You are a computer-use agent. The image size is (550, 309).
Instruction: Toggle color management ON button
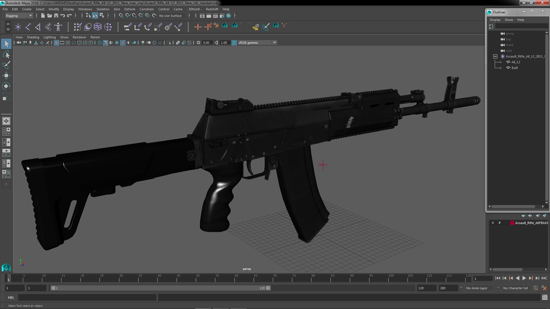234,43
